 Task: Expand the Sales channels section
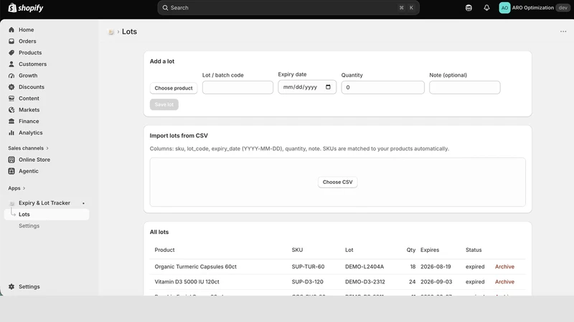28,148
